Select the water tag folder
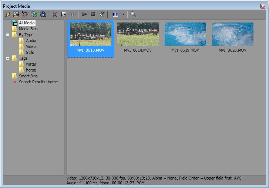This screenshot has height=188, width=269. pyautogui.click(x=31, y=64)
